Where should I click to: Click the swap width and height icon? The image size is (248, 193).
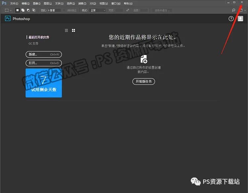coord(128,10)
